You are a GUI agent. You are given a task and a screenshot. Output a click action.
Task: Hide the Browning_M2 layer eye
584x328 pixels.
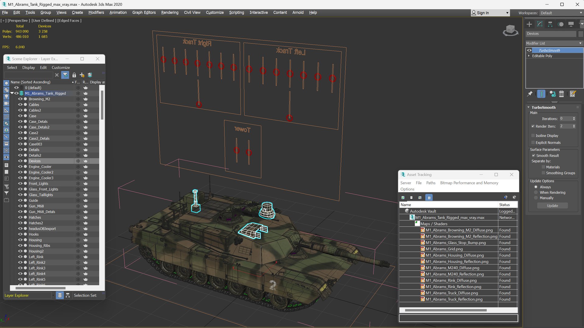(x=20, y=99)
